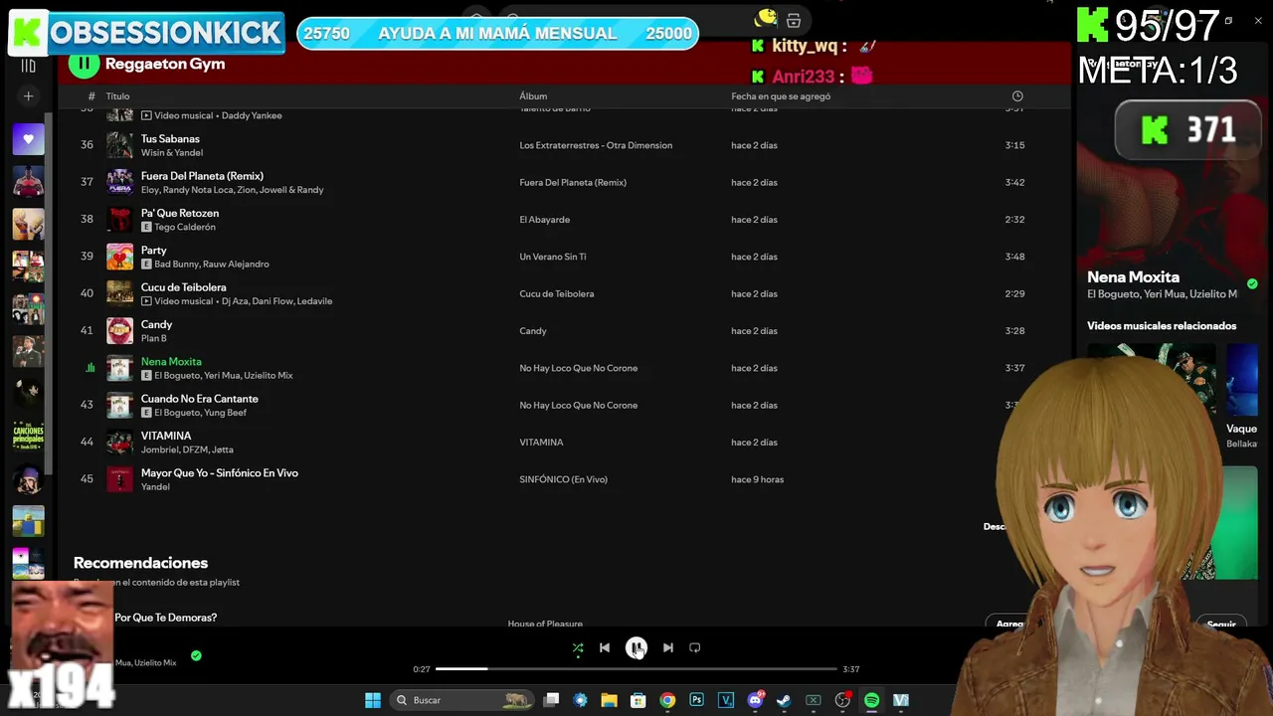Image resolution: width=1273 pixels, height=716 pixels.
Task: Toggle the green saved checkmark in the bottom-left player
Action: click(x=196, y=656)
